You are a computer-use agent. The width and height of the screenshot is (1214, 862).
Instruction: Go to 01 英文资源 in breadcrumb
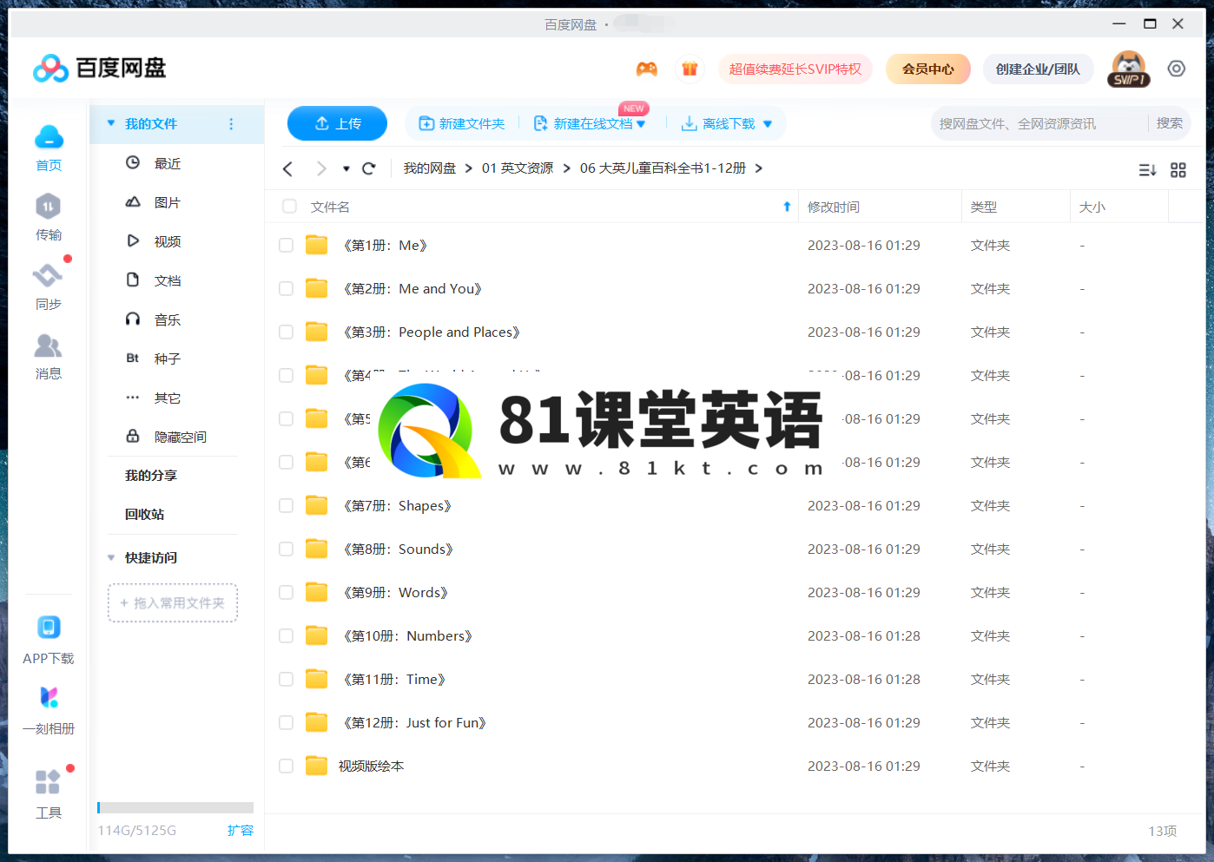click(x=518, y=168)
